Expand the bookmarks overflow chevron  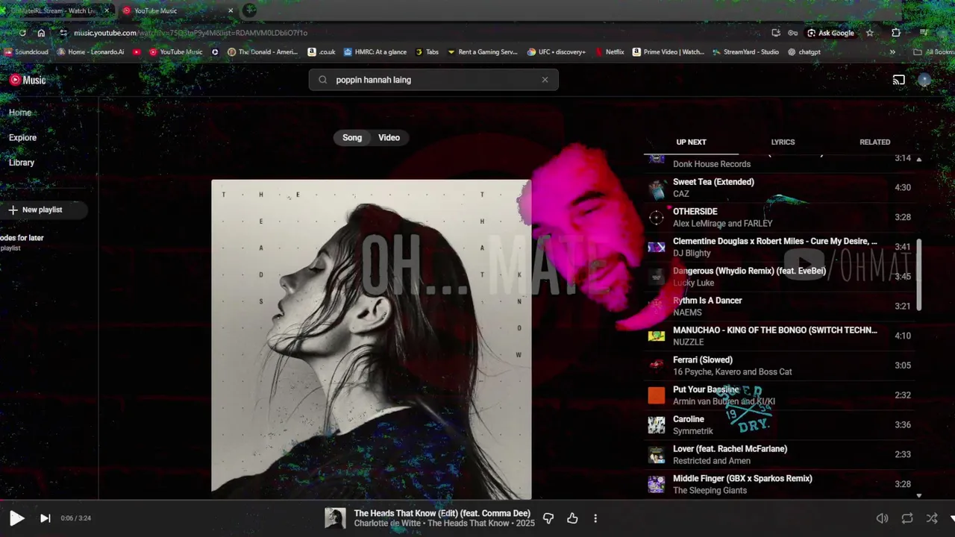click(x=892, y=52)
